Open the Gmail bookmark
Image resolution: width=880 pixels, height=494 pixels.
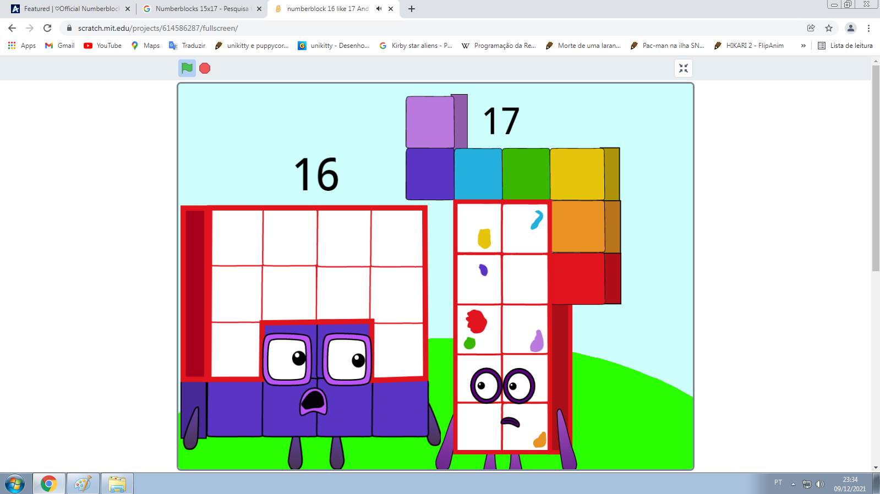[x=59, y=46]
